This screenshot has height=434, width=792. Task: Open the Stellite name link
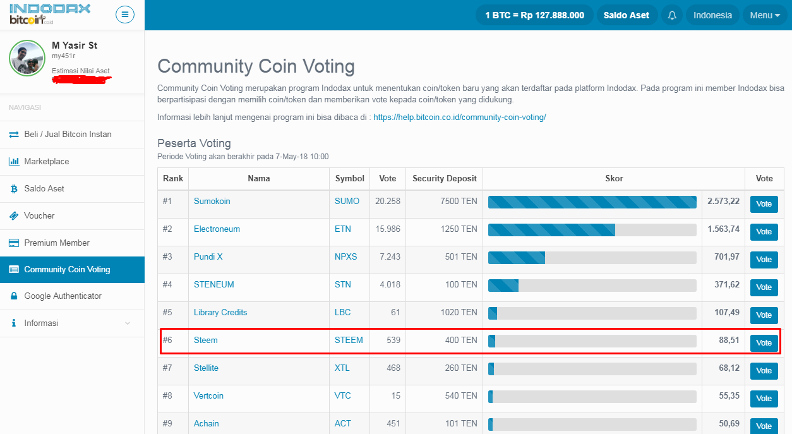pyautogui.click(x=206, y=368)
